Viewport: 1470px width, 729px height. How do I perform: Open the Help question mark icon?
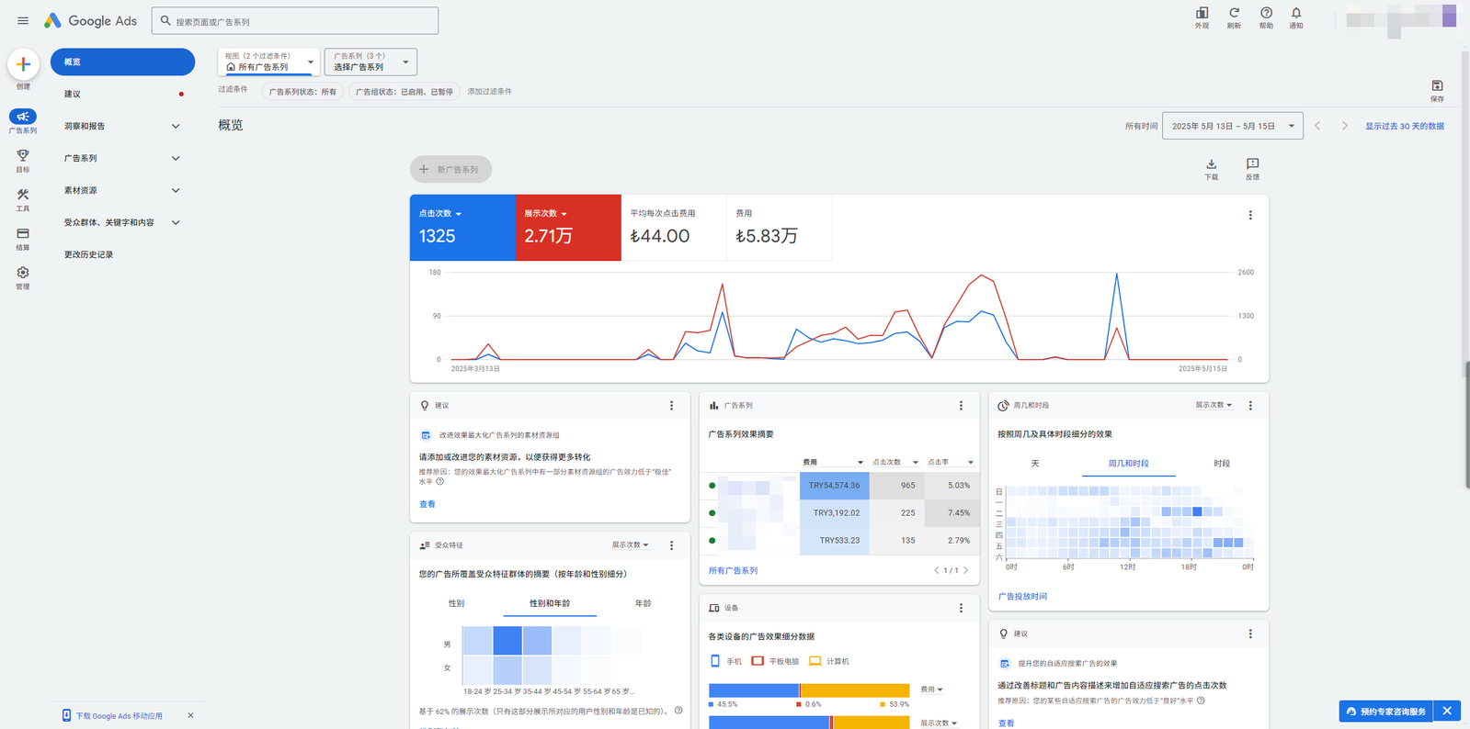1266,14
